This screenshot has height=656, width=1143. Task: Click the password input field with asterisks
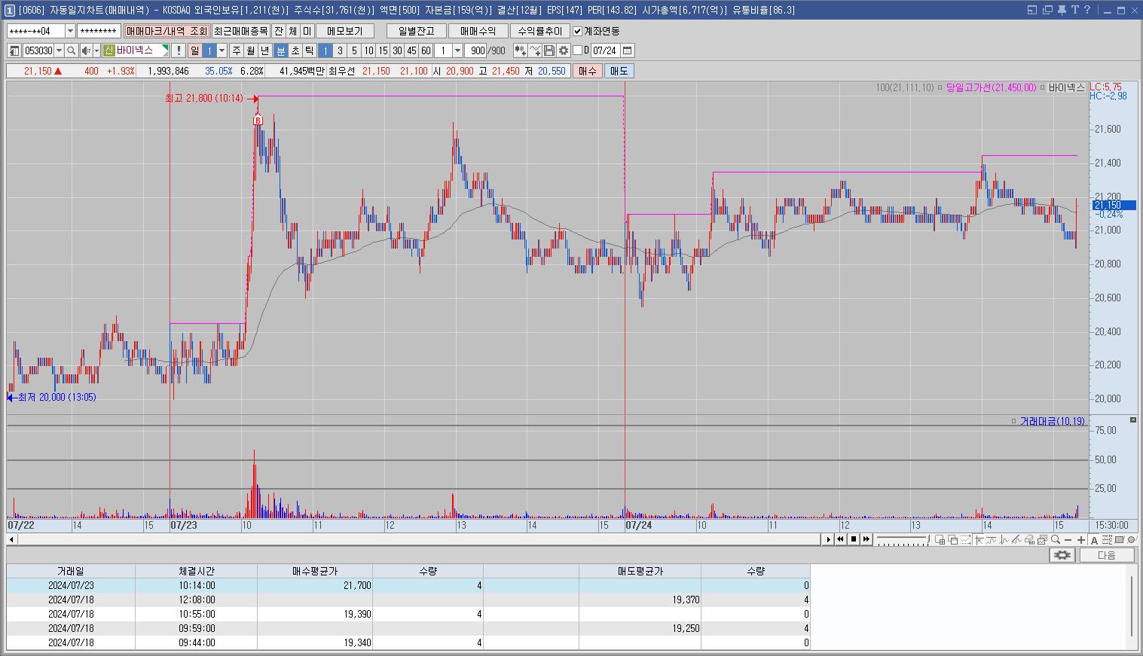[x=99, y=31]
